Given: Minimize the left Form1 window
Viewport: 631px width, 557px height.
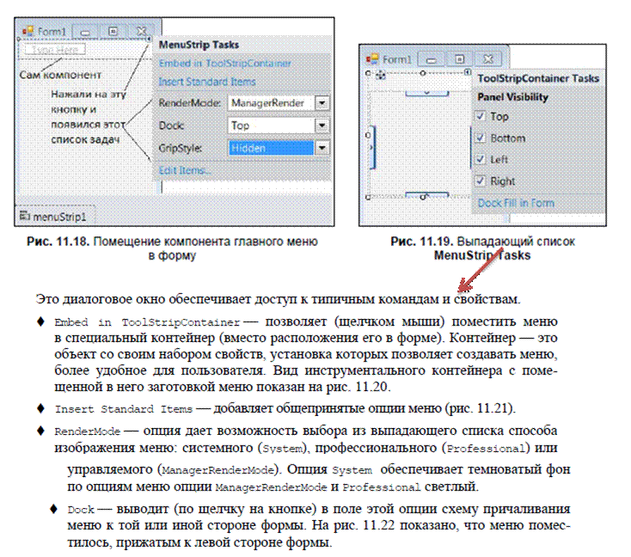Looking at the screenshot, I should click(85, 32).
